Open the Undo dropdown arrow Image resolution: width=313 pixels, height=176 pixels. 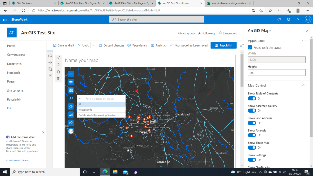[x=94, y=45]
